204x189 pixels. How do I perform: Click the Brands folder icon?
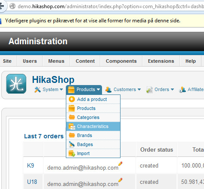click(x=72, y=135)
